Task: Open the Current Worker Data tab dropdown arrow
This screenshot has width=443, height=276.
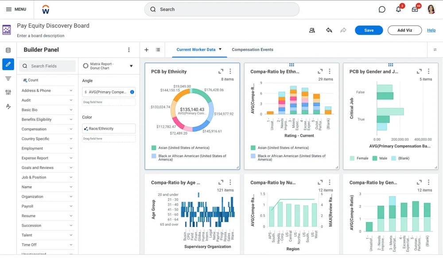Action: pyautogui.click(x=219, y=49)
